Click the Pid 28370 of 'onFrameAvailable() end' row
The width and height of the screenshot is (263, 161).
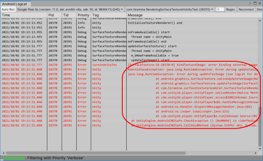(53, 42)
